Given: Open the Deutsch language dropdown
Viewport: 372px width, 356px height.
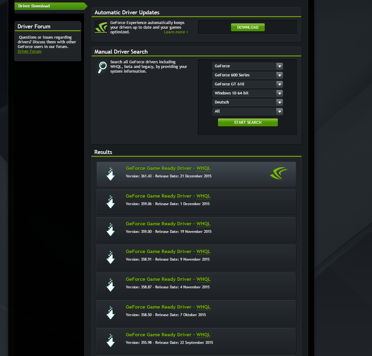Looking at the screenshot, I should [x=248, y=102].
